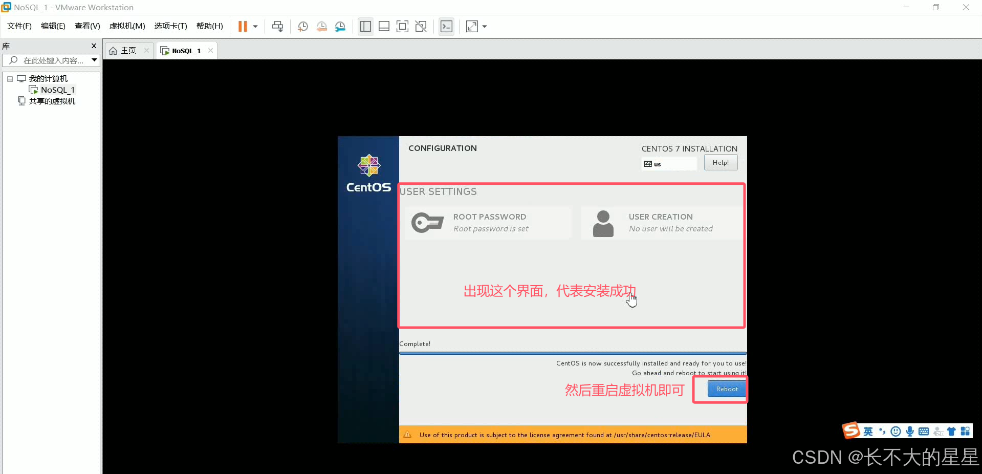Click the user creation person icon
Viewport: 982px width, 474px height.
(603, 224)
